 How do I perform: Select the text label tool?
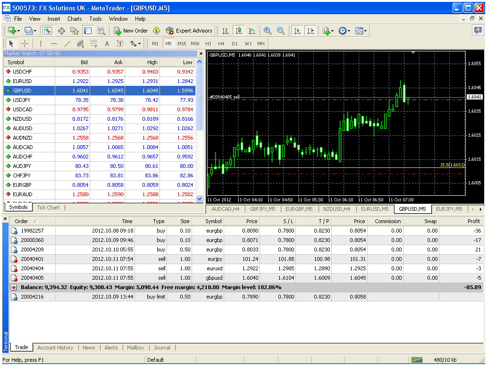[120, 43]
